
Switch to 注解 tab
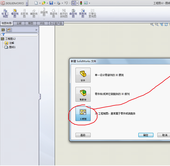point(19,23)
